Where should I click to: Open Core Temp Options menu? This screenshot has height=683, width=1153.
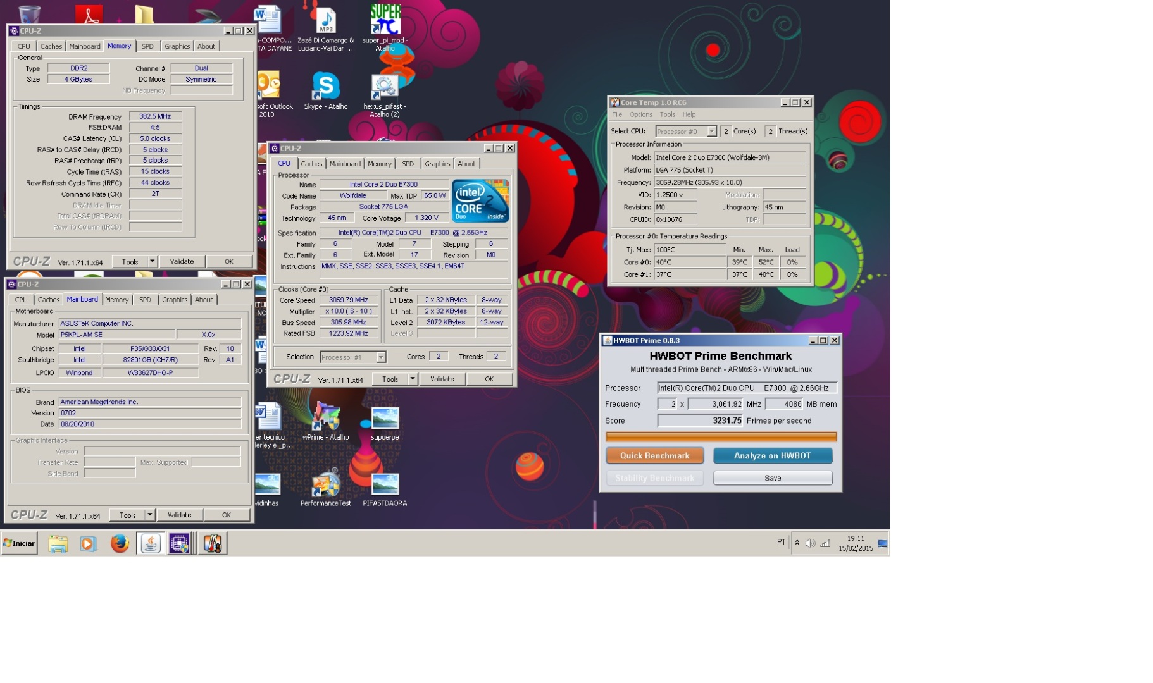[640, 114]
